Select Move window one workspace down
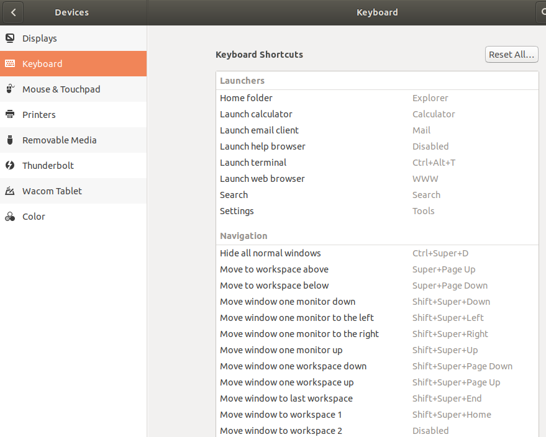The image size is (546, 437). tap(377, 366)
